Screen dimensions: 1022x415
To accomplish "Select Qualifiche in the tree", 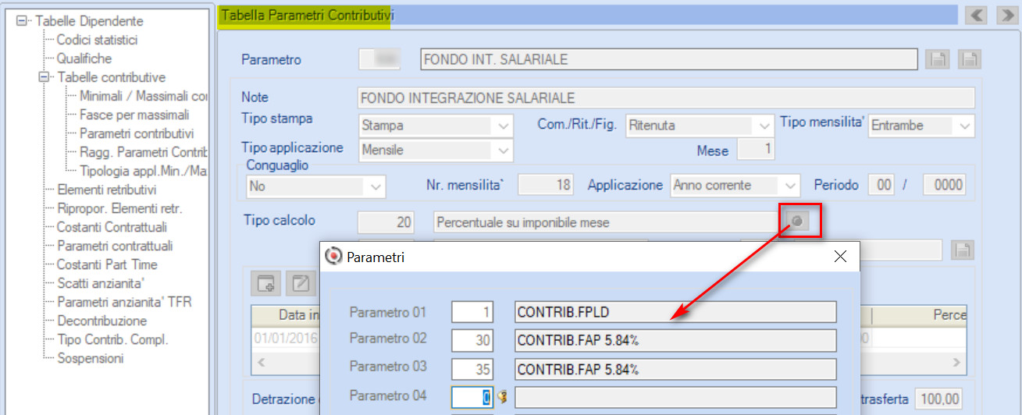I will pos(84,59).
